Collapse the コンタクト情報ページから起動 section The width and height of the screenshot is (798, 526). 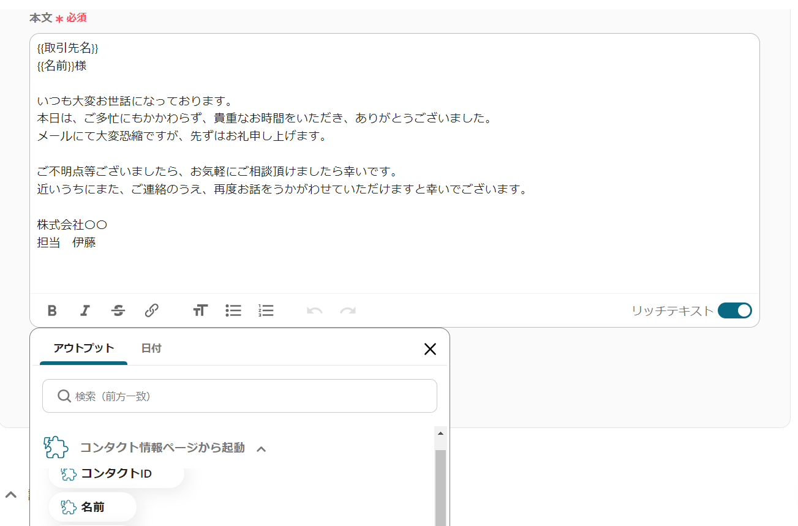point(262,449)
